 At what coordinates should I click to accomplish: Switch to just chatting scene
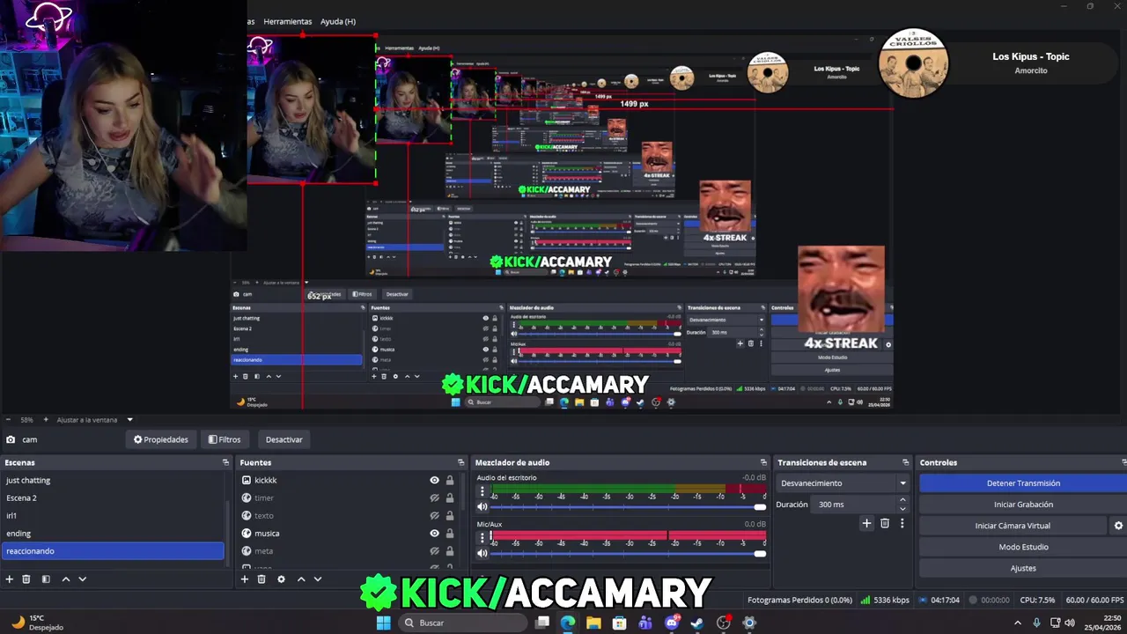tap(114, 481)
